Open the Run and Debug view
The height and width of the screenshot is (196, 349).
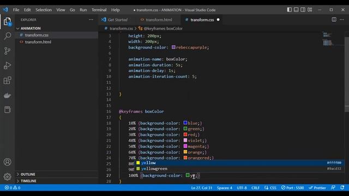pos(7,65)
